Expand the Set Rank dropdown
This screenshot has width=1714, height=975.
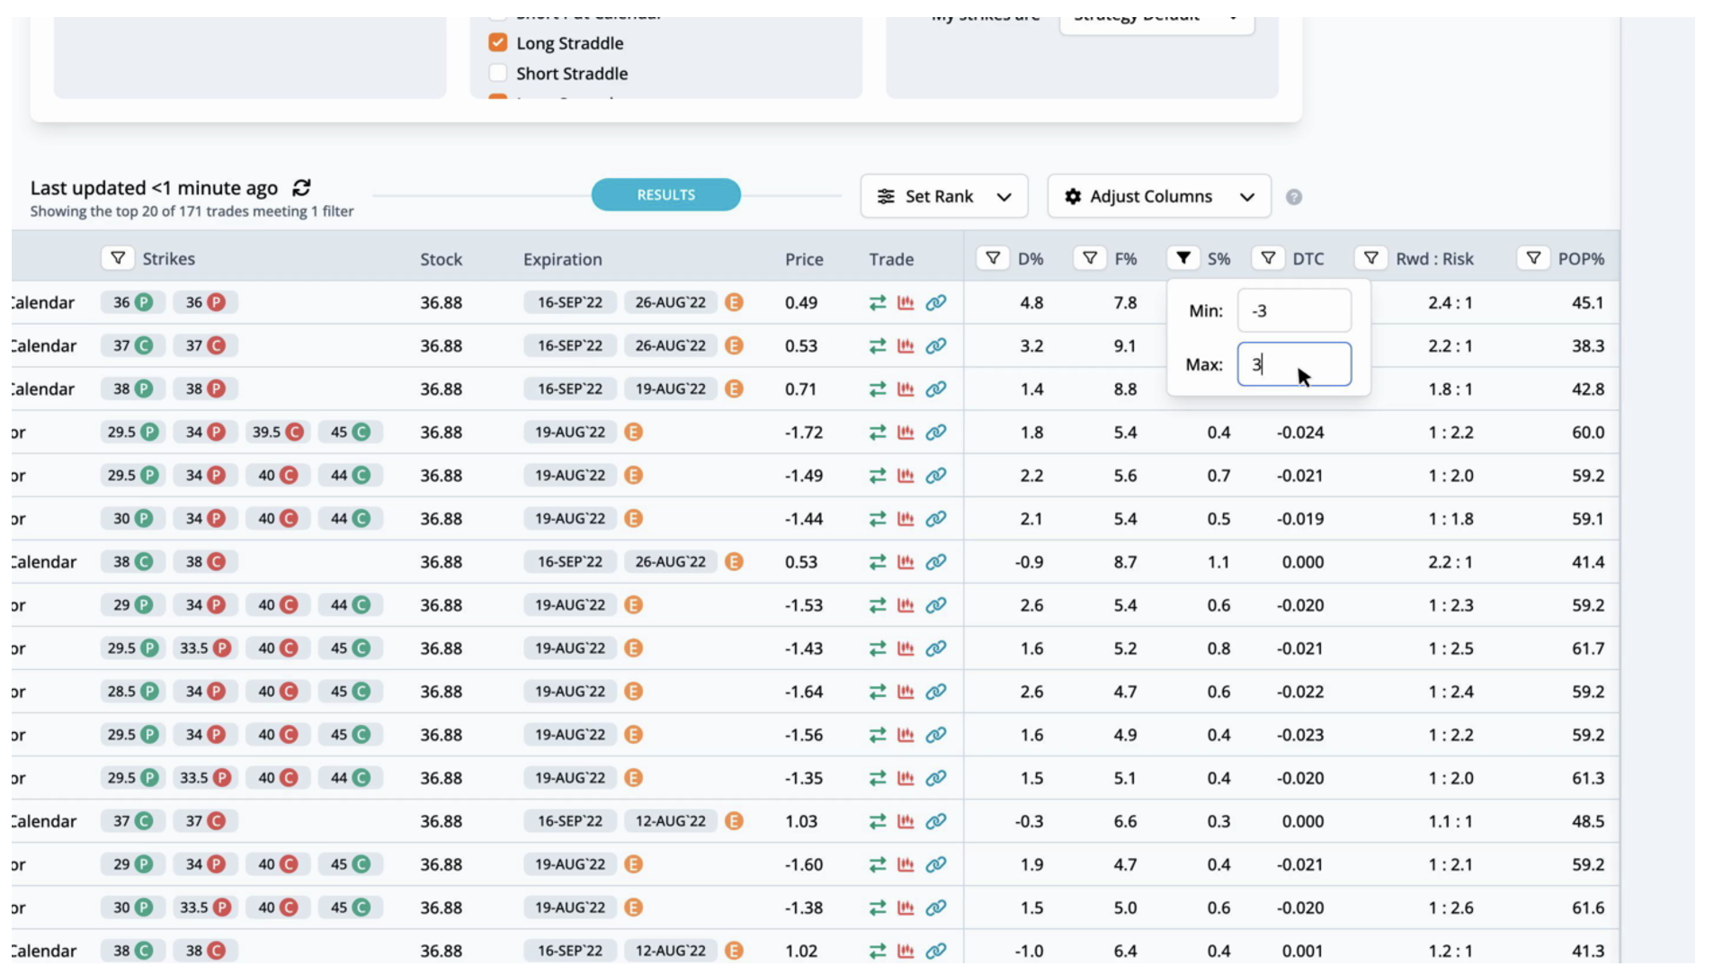point(943,197)
